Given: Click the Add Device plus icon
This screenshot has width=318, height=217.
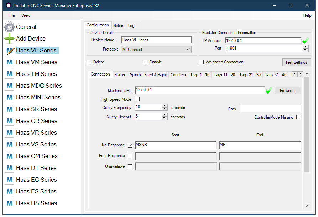Looking at the screenshot, I should (10, 39).
